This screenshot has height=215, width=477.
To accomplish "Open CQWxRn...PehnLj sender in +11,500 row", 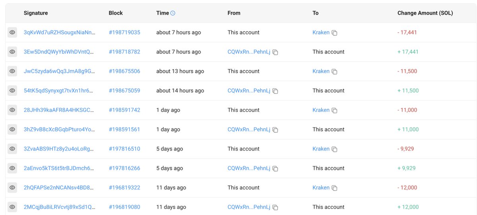I will (249, 91).
